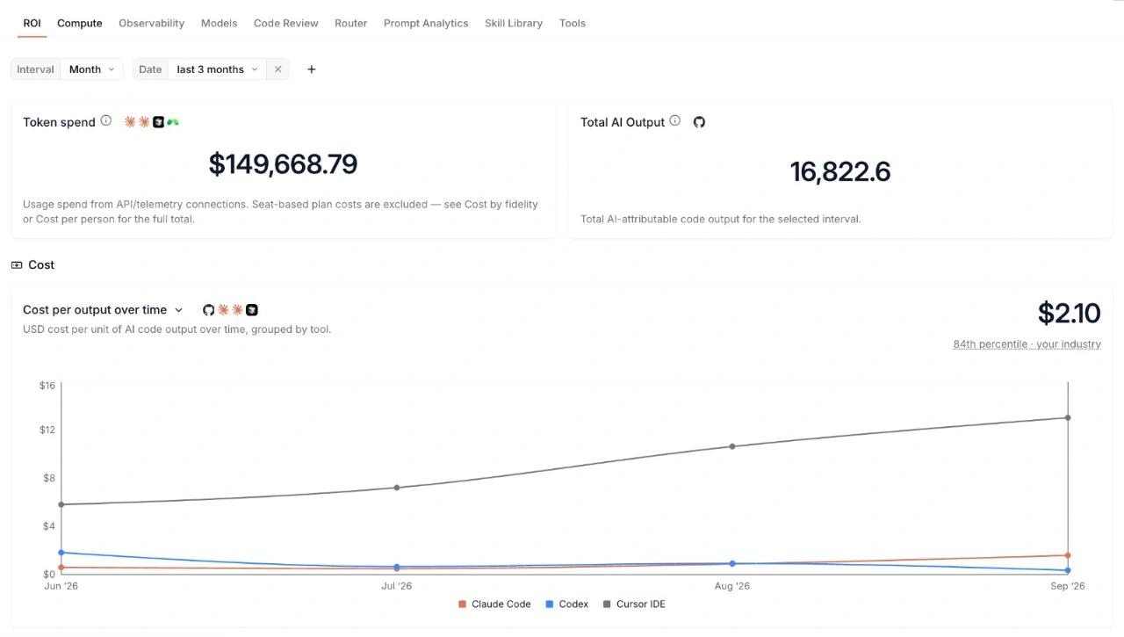The width and height of the screenshot is (1124, 637).
Task: Remove the Date filter with X
Action: pyautogui.click(x=277, y=69)
